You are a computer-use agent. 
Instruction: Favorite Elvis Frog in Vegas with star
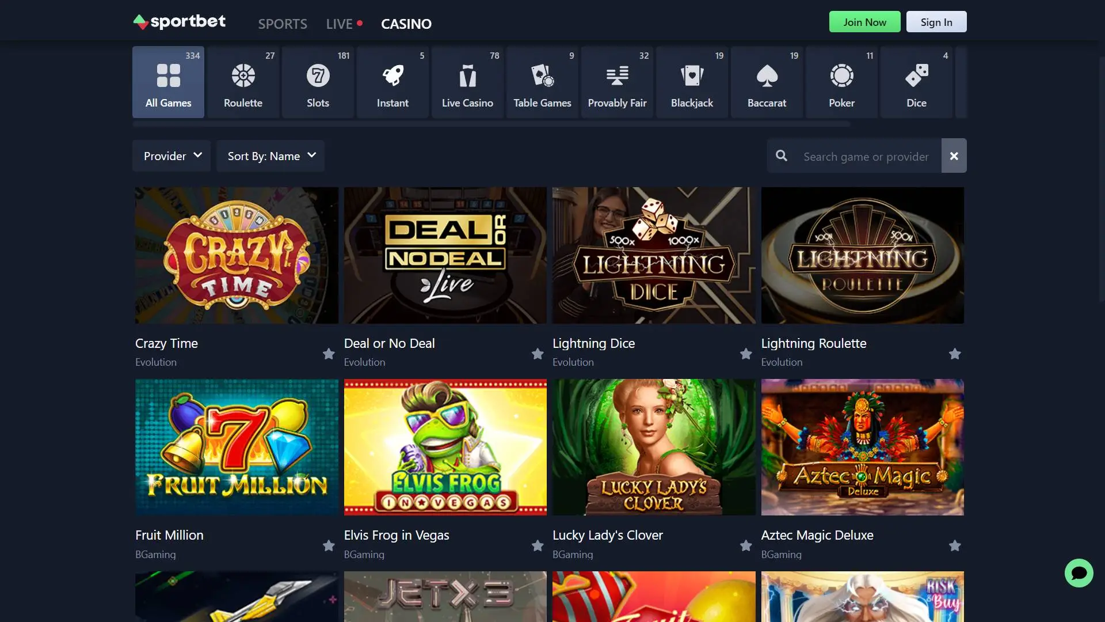pyautogui.click(x=538, y=545)
